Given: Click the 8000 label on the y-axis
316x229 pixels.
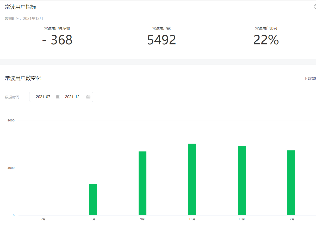Looking at the screenshot, I should point(11,120).
